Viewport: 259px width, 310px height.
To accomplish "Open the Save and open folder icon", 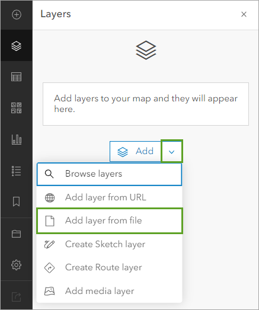I will coord(17,234).
